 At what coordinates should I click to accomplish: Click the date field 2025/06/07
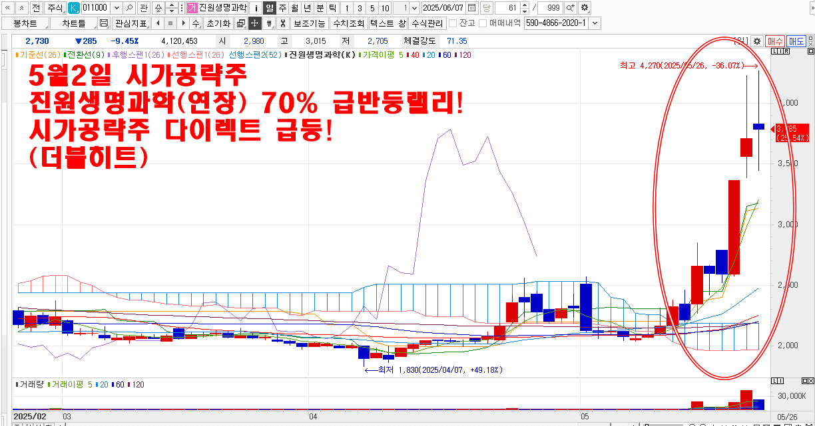point(443,8)
